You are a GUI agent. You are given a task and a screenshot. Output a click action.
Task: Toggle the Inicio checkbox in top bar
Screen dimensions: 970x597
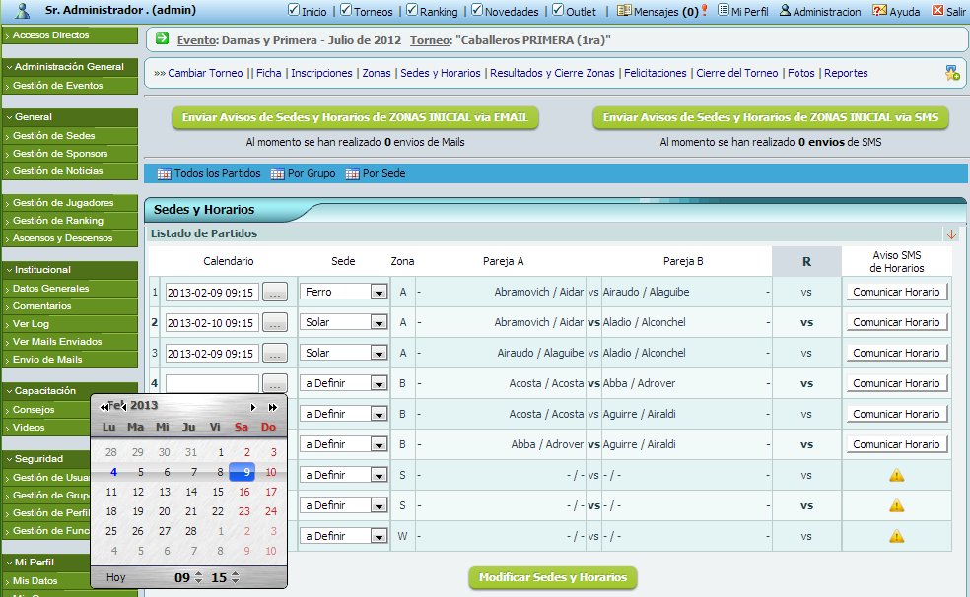click(293, 11)
